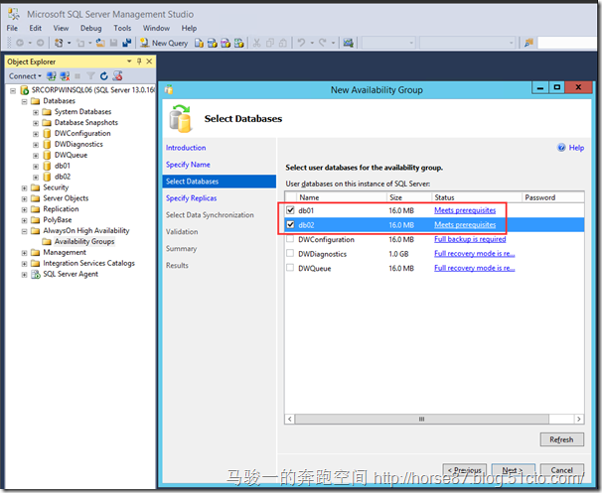Expand the Security tree node
The width and height of the screenshot is (602, 493).
[24, 187]
